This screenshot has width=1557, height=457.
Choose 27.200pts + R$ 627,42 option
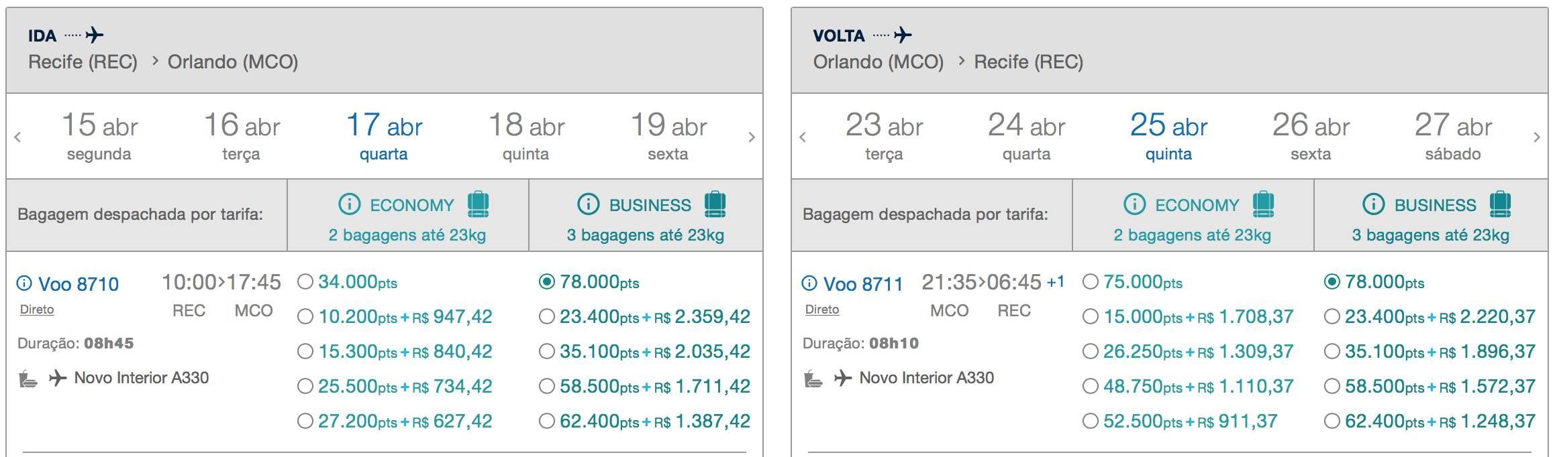(305, 421)
